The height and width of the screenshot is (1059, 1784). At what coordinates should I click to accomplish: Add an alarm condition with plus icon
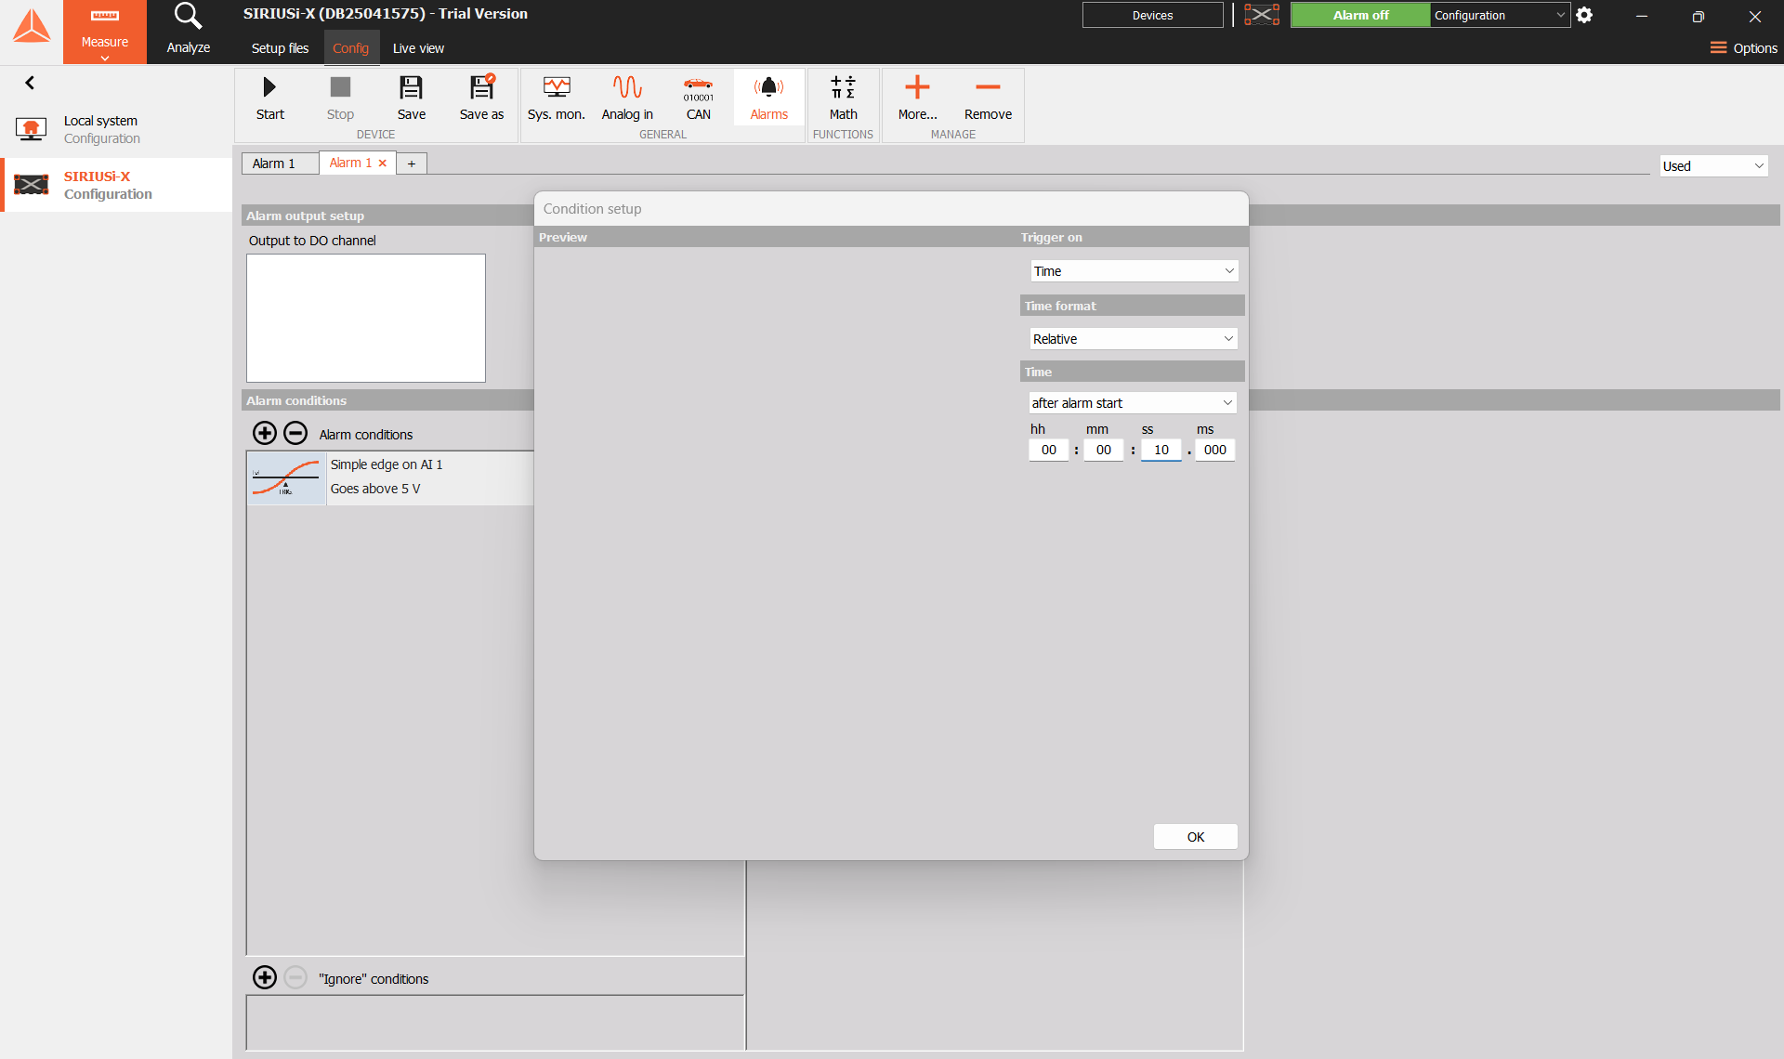click(x=265, y=433)
